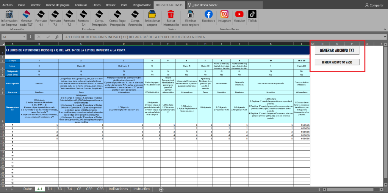The width and height of the screenshot is (388, 193).
Task: Switch to the Vista ribbon tab
Action: click(124, 5)
